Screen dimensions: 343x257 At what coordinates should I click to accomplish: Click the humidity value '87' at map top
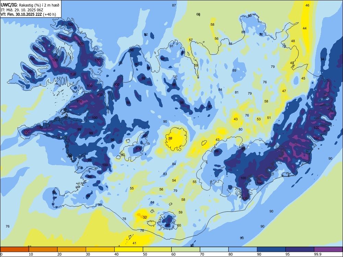174,5
